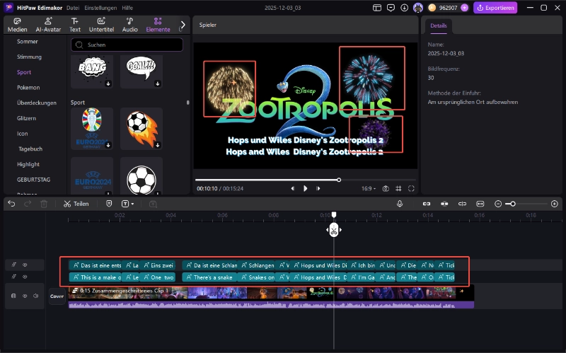Take a snapshot with the camera icon
566x353 pixels.
pyautogui.click(x=386, y=189)
